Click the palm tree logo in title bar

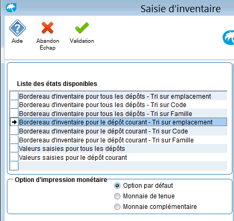click(x=11, y=7)
